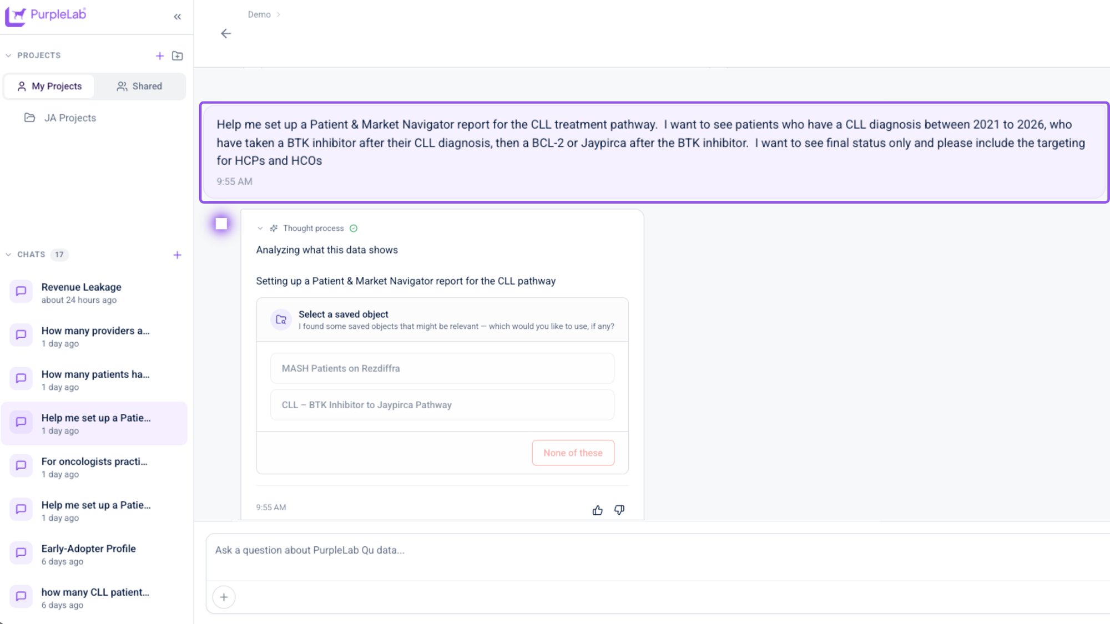Give thumbs up to the response
This screenshot has width=1110, height=624.
click(598, 510)
